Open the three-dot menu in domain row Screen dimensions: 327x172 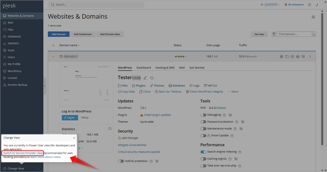(x=310, y=56)
